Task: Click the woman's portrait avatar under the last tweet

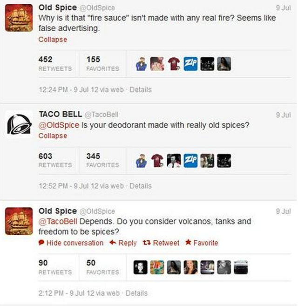Action: pos(190,267)
